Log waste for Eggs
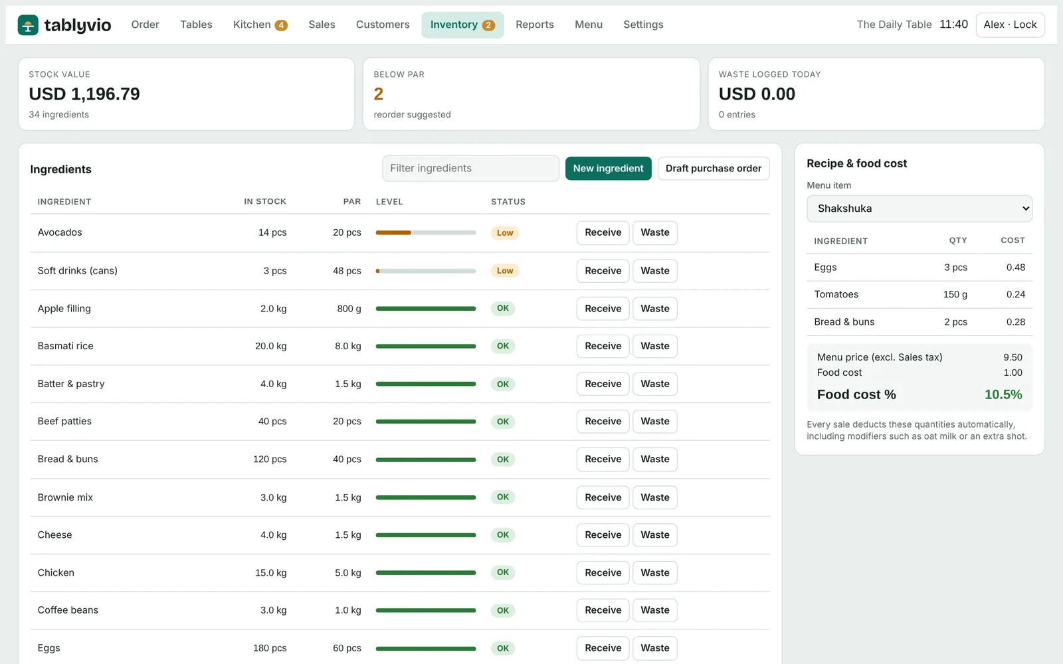The width and height of the screenshot is (1063, 664). point(654,648)
